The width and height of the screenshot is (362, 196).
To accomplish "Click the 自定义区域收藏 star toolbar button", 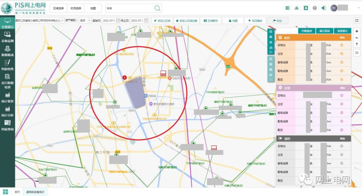I will pos(187,20).
